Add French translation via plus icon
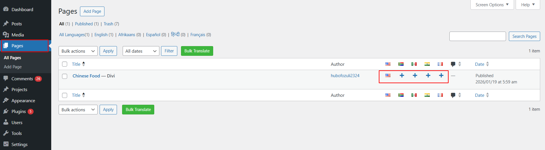The image size is (545, 150). tap(441, 75)
